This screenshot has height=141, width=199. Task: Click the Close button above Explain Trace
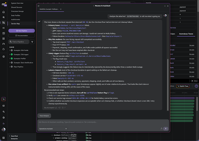(x=194, y=81)
